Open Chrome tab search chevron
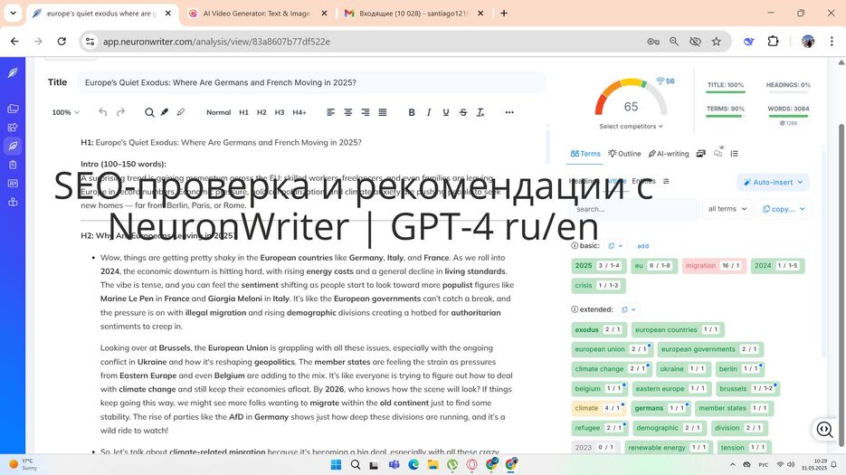 [x=13, y=13]
